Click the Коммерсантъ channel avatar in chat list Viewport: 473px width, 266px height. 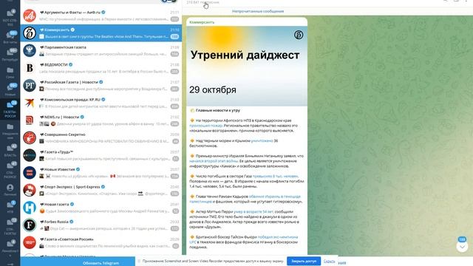click(x=30, y=33)
